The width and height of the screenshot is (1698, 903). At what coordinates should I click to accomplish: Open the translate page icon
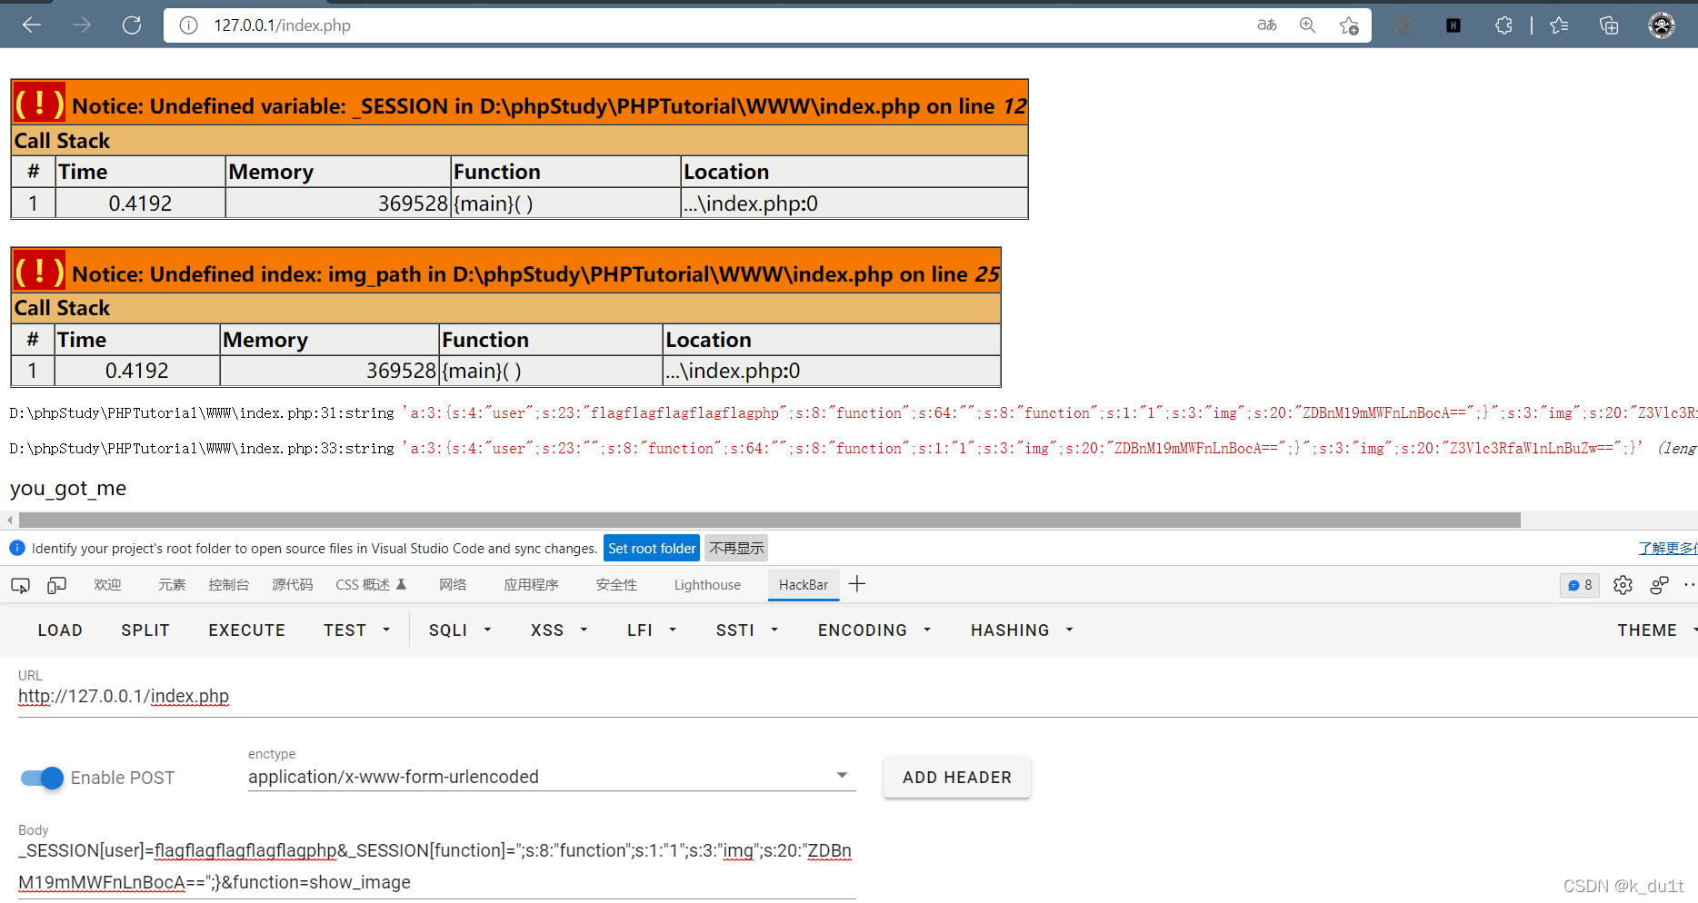1266,25
